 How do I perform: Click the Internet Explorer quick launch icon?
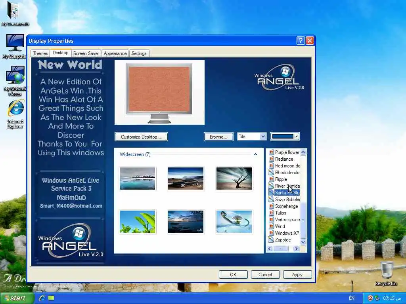pyautogui.click(x=42, y=298)
